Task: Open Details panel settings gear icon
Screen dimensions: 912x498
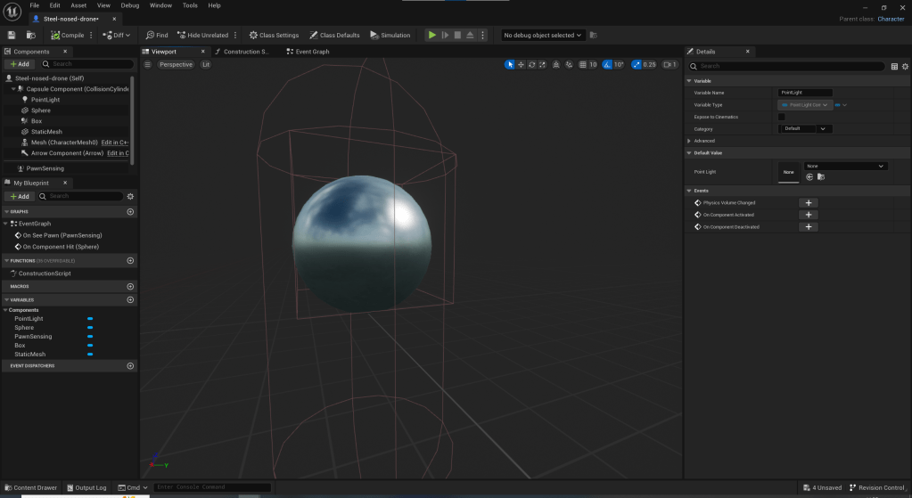Action: tap(905, 66)
